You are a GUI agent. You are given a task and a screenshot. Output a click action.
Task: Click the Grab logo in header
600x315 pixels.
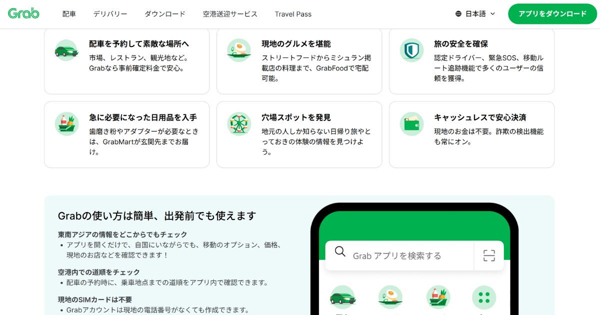[x=23, y=13]
